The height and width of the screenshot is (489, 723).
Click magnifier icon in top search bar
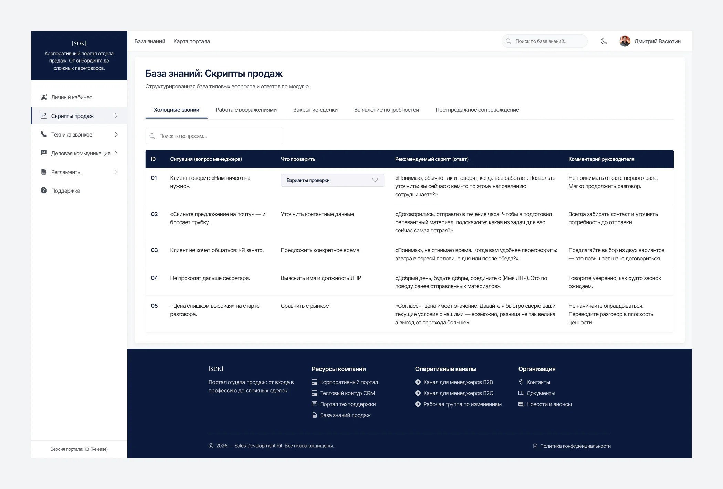pyautogui.click(x=508, y=41)
